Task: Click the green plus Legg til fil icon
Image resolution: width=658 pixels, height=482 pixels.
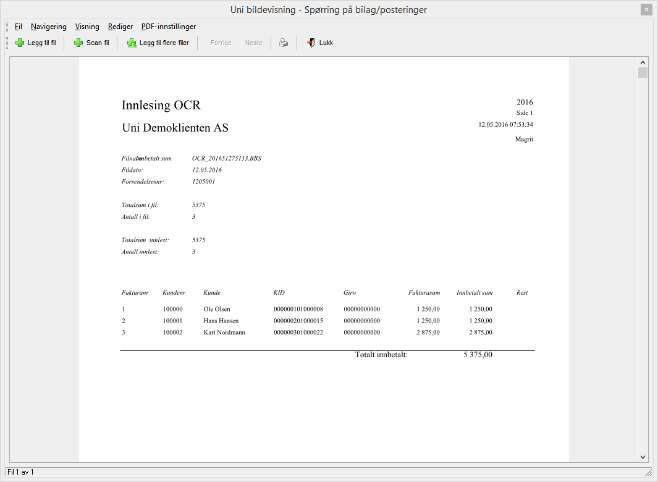Action: (20, 43)
